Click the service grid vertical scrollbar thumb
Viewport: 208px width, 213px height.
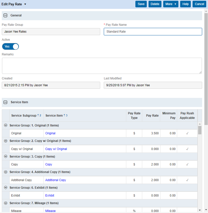click(x=200, y=130)
